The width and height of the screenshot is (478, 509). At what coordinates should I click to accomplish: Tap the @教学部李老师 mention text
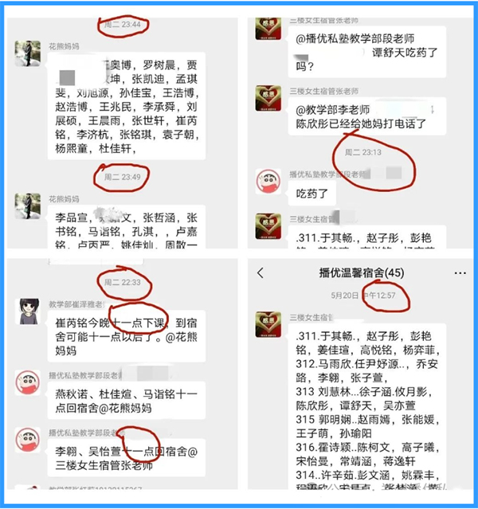332,110
